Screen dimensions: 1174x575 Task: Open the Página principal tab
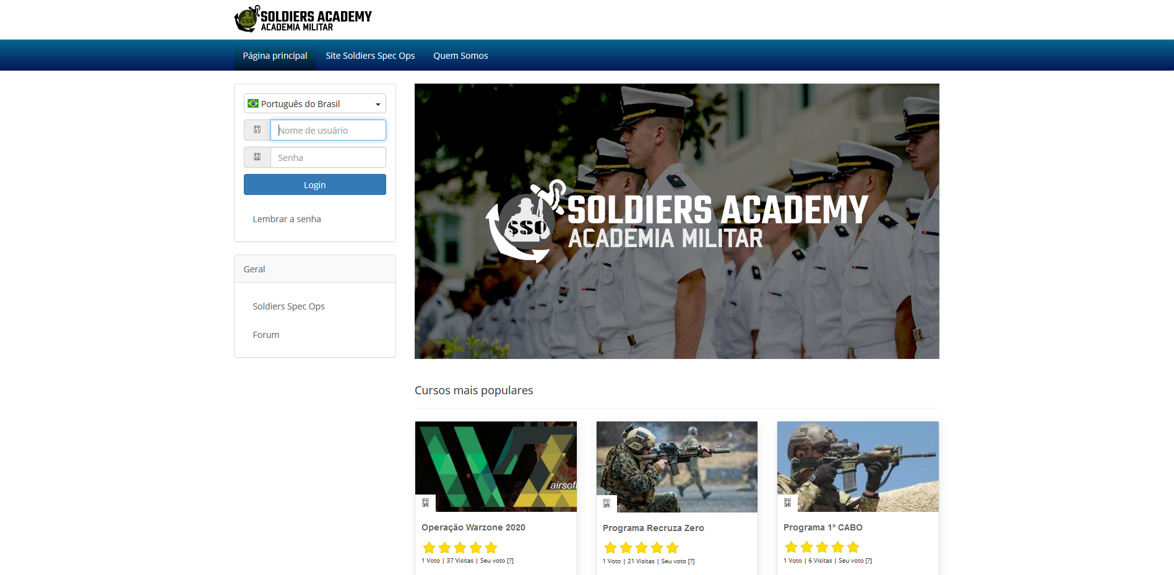point(275,56)
